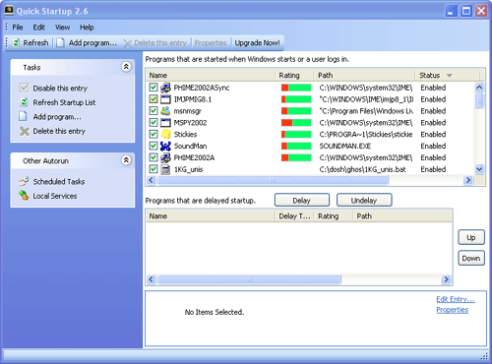Image resolution: width=492 pixels, height=364 pixels.
Task: Click the msnmsgr messenger icon
Action: tap(165, 111)
